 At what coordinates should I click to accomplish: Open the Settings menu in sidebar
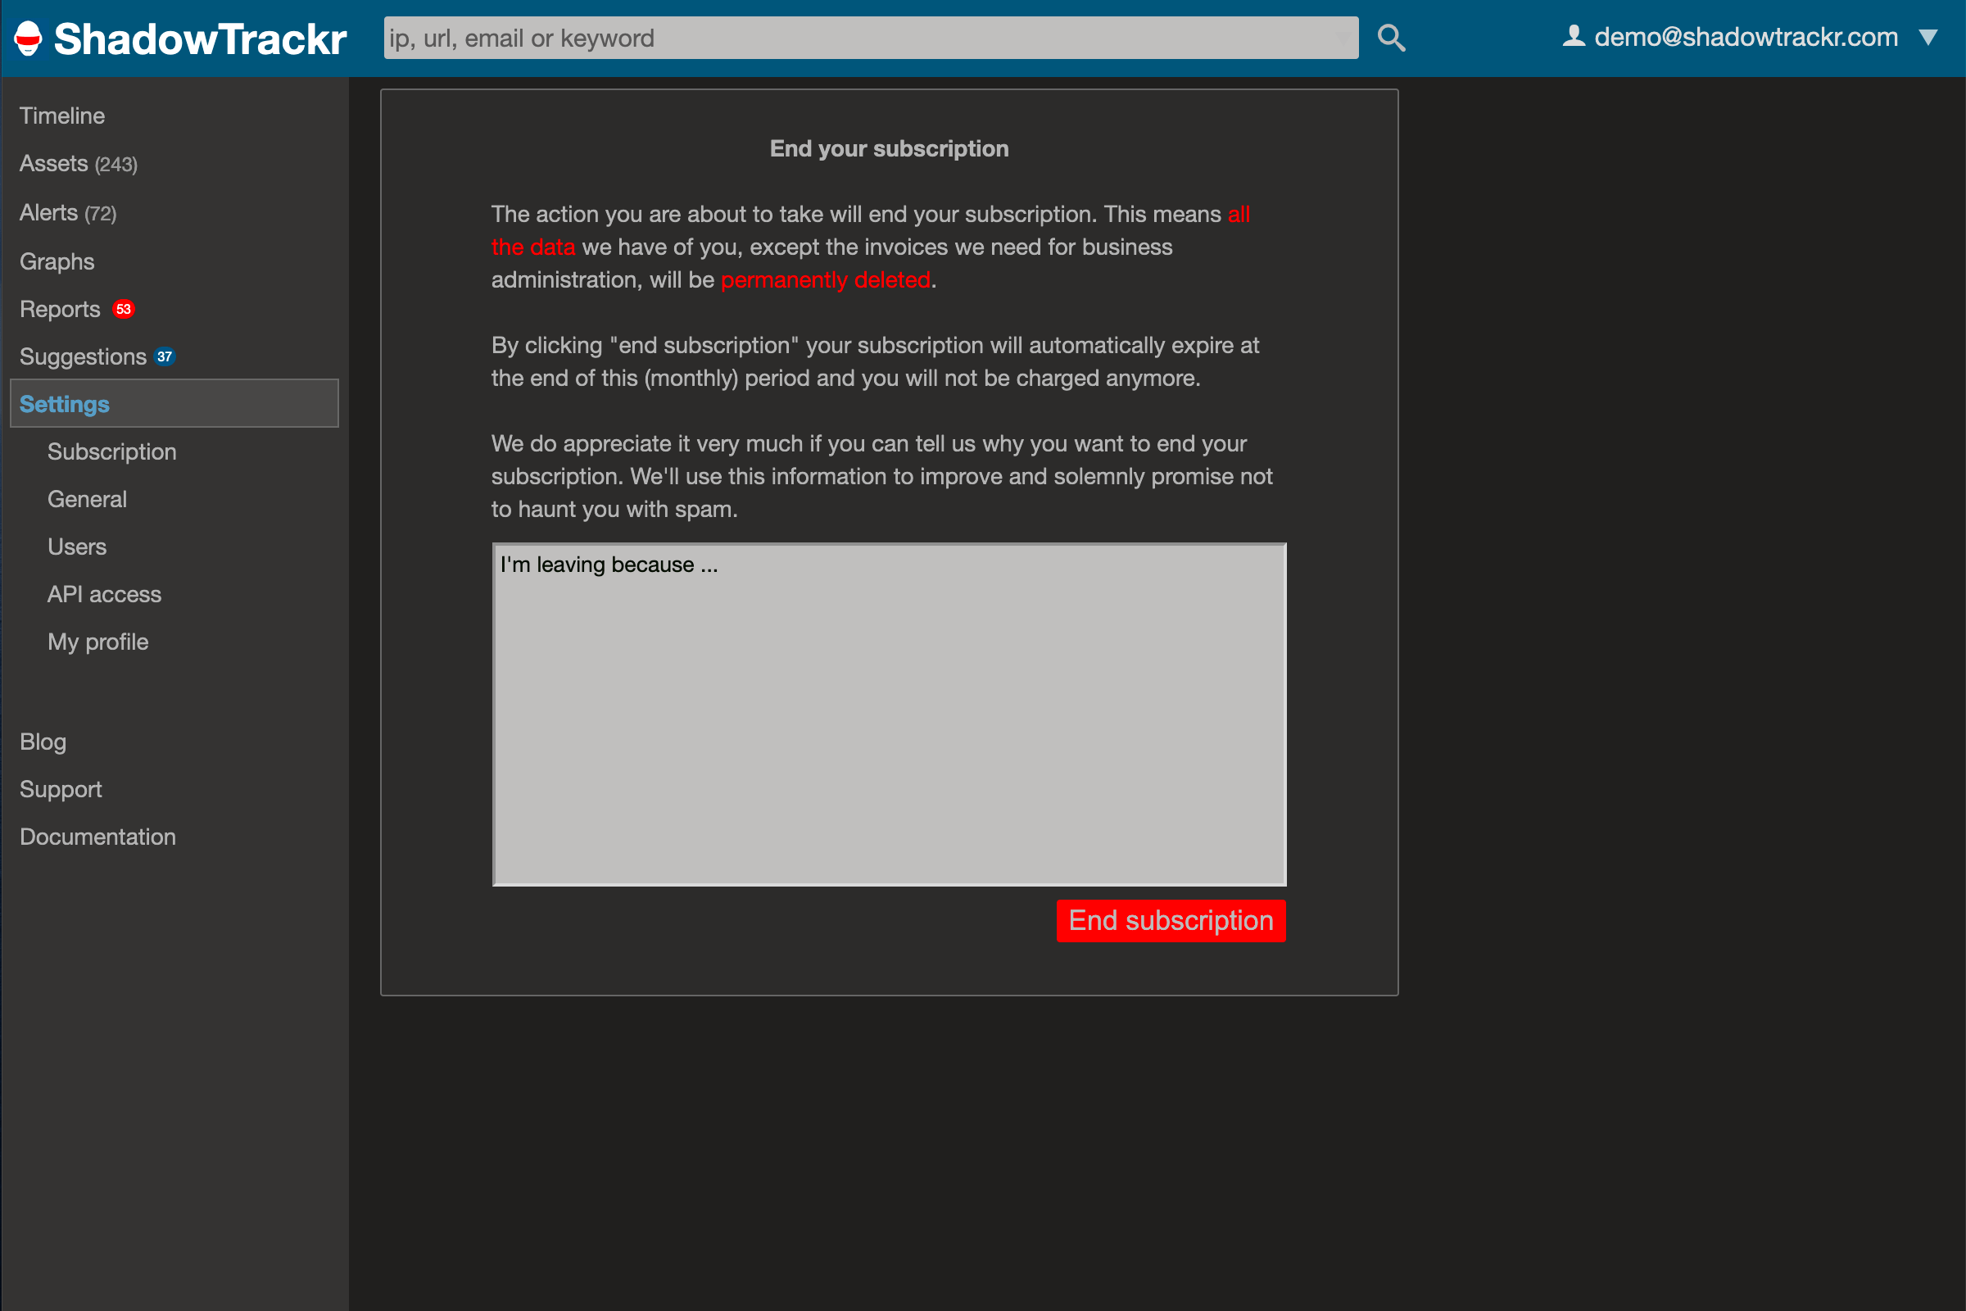point(64,404)
